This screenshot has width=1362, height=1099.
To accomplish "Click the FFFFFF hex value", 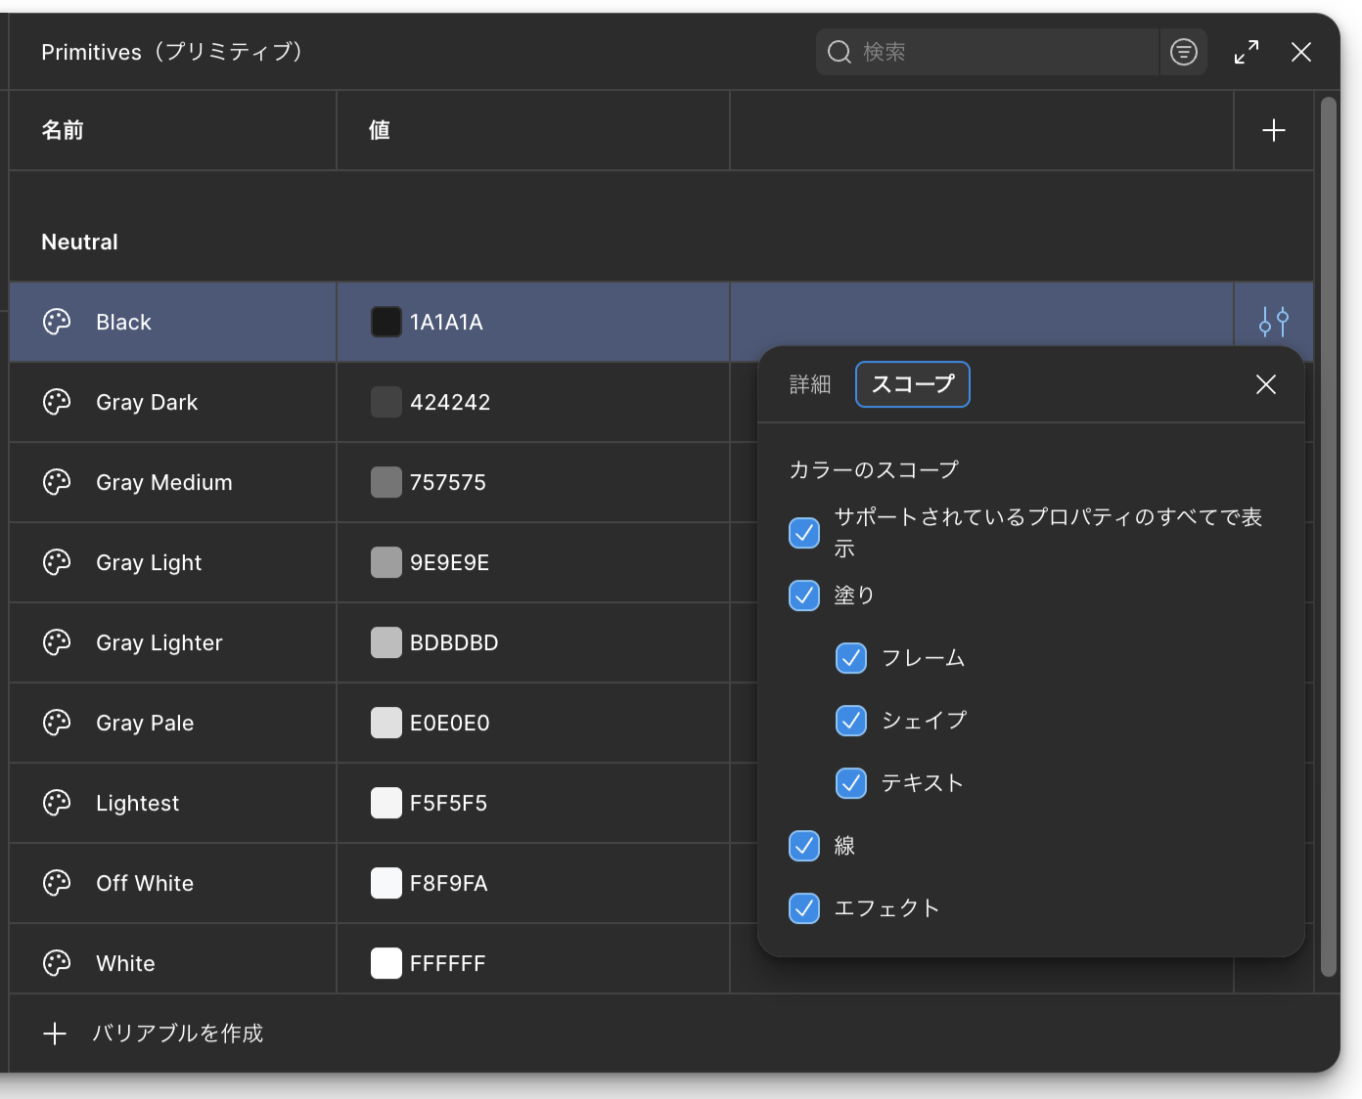I will pyautogui.click(x=447, y=963).
